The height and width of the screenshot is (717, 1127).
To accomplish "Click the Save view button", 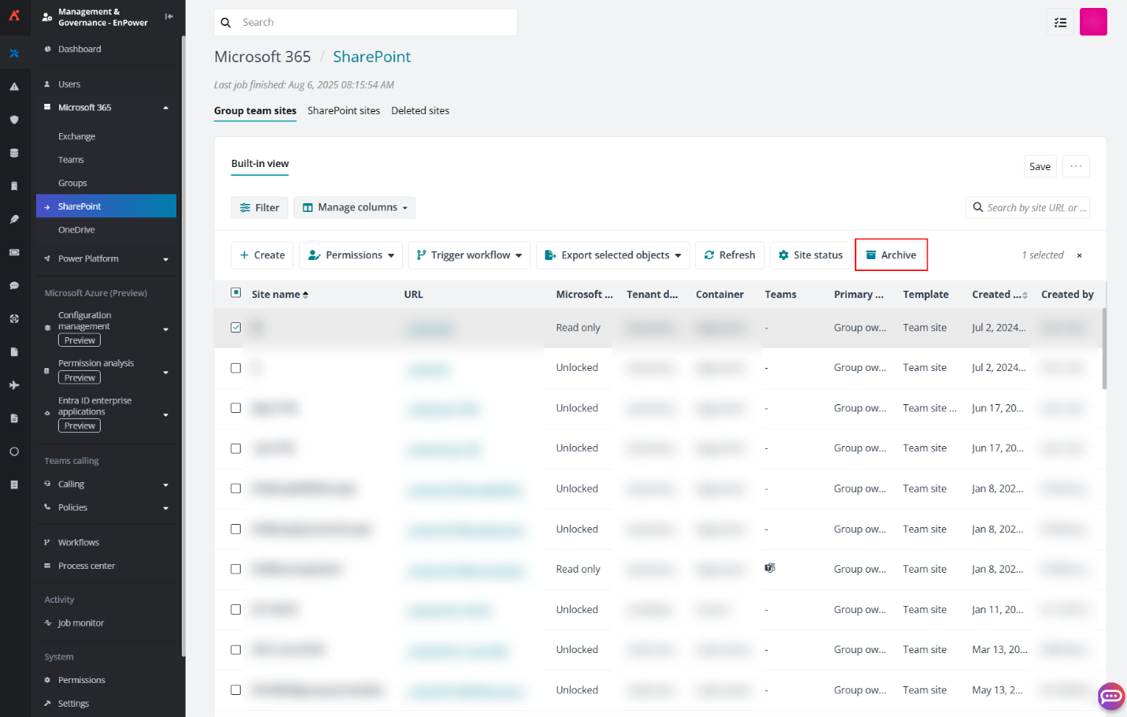I will 1039,166.
